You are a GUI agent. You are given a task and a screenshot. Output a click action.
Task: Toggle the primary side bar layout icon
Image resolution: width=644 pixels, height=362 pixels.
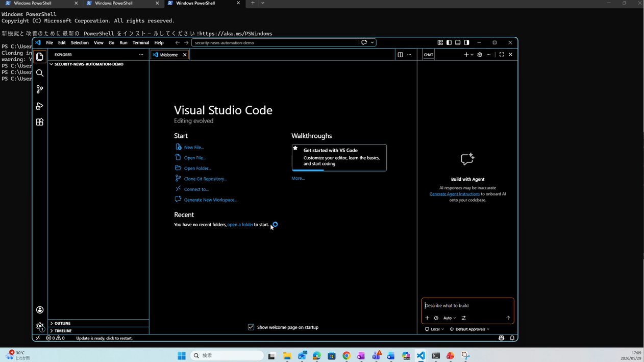[449, 42]
